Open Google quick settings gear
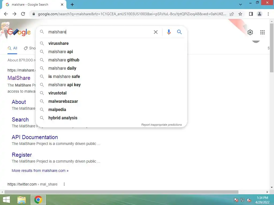This screenshot has height=205, width=274. coord(250,32)
